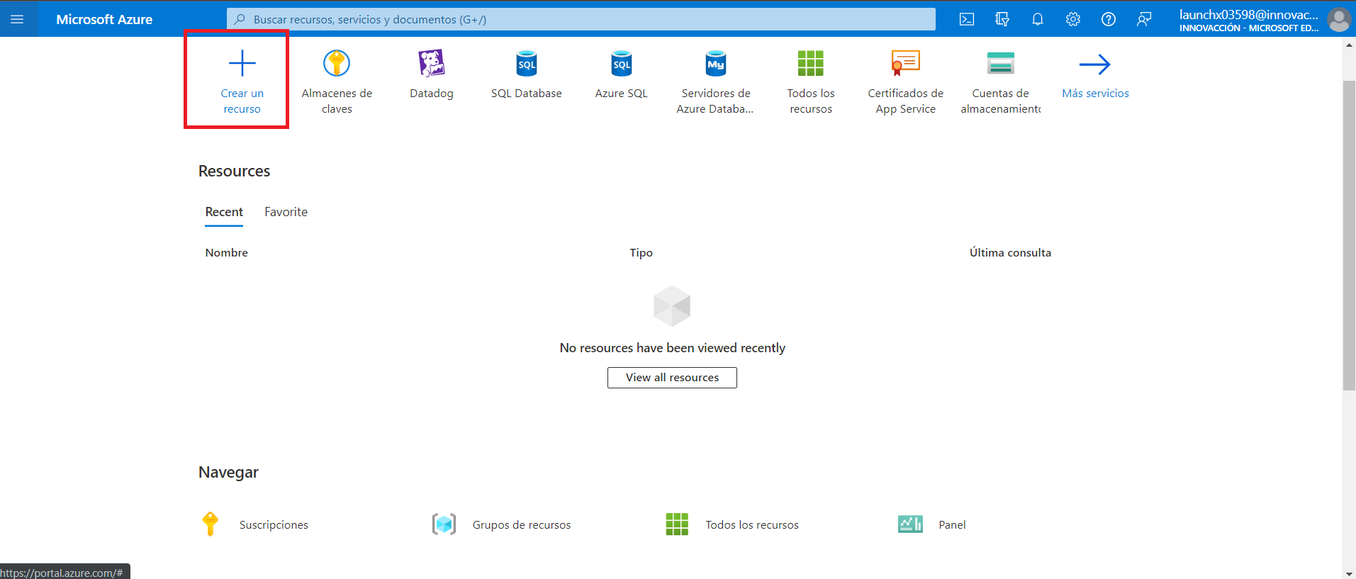The width and height of the screenshot is (1356, 579).
Task: Open portal settings gear
Action: tap(1073, 19)
